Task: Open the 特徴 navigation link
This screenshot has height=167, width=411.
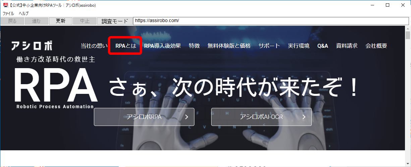Action: (194, 46)
